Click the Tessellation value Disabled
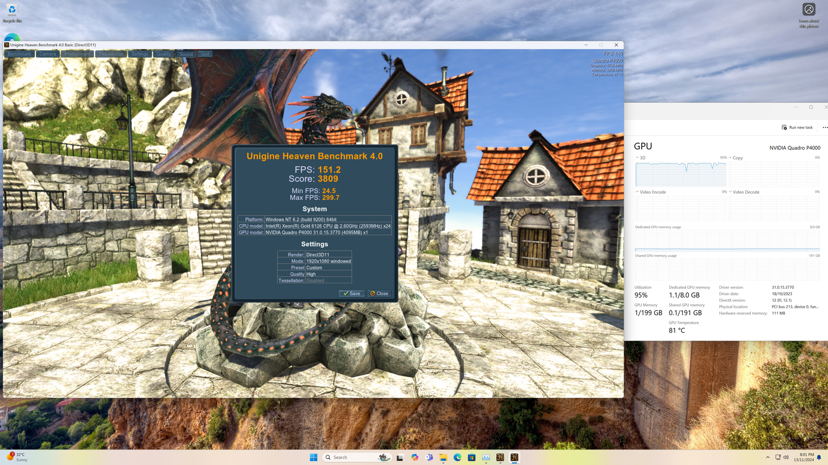The image size is (828, 465). tap(315, 281)
